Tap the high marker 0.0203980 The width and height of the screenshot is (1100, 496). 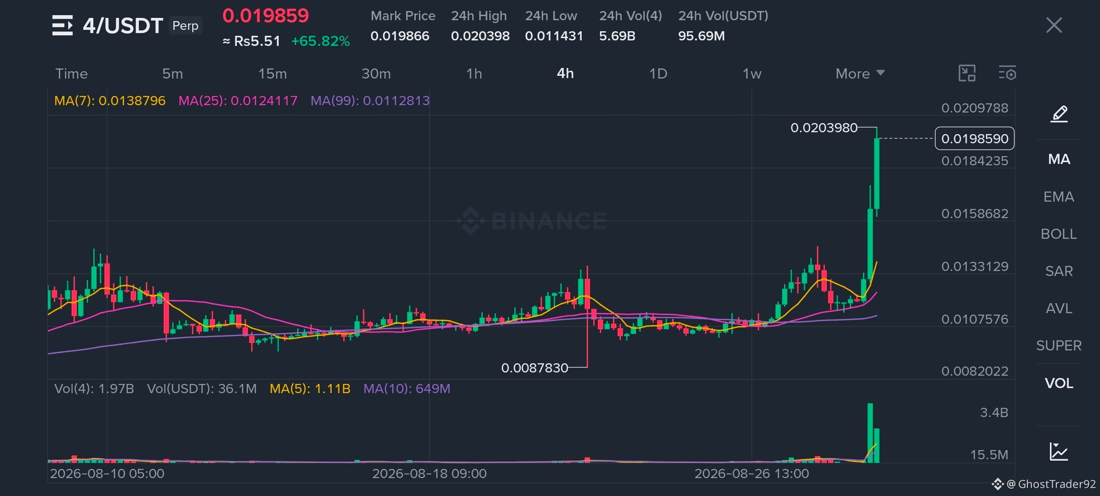pos(824,128)
